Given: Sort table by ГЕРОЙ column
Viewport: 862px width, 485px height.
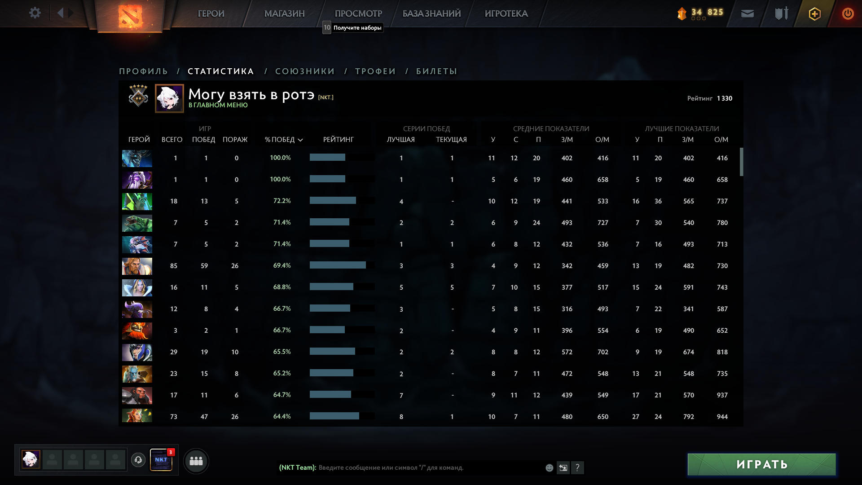Looking at the screenshot, I should [x=139, y=140].
